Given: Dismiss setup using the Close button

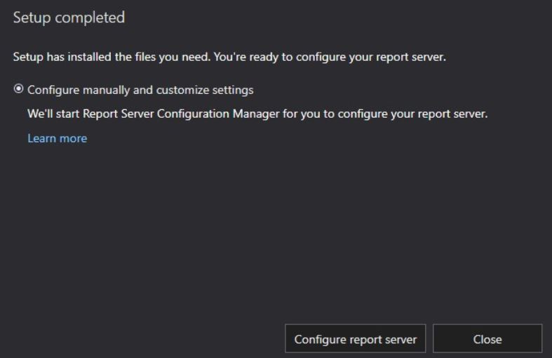Looking at the screenshot, I should pyautogui.click(x=487, y=338).
